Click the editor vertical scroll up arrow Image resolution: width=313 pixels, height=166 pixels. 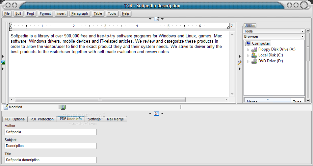[232, 35]
